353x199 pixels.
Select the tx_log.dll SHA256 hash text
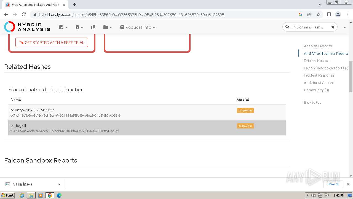[65, 131]
